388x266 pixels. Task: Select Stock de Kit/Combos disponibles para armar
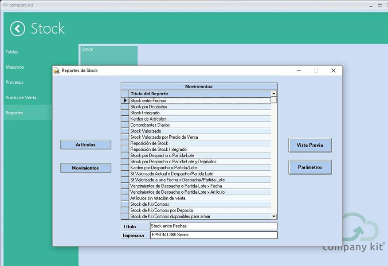[x=200, y=216]
